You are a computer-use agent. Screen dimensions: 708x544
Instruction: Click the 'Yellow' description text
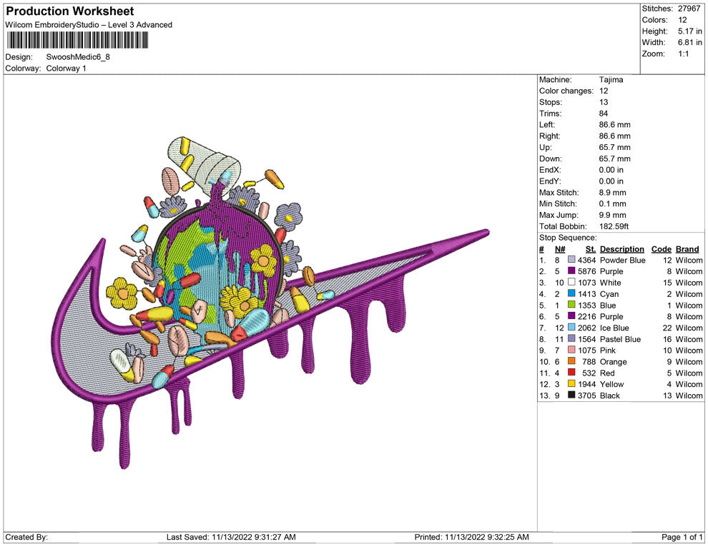(x=611, y=384)
